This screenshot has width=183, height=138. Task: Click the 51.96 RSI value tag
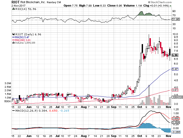tap(175, 19)
